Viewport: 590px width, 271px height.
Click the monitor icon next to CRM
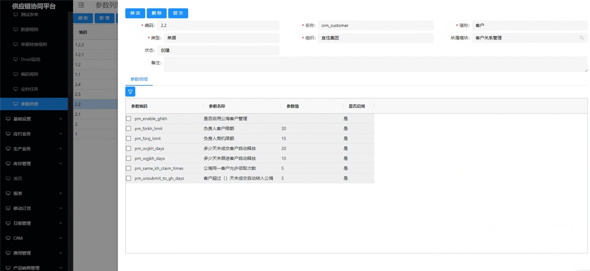coord(8,238)
